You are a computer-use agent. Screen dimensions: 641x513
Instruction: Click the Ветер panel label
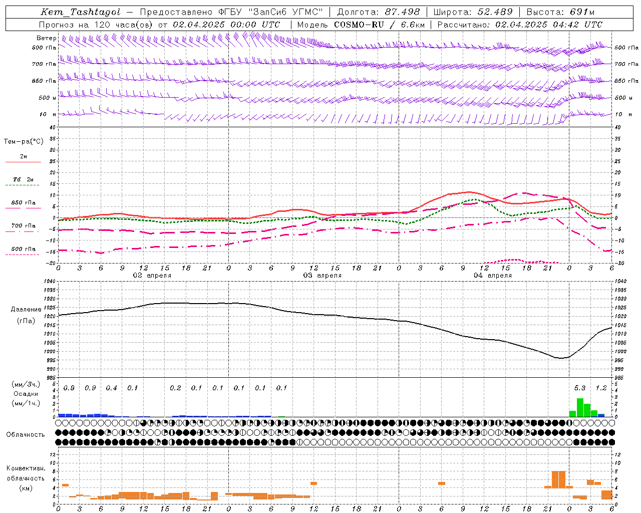coord(46,38)
